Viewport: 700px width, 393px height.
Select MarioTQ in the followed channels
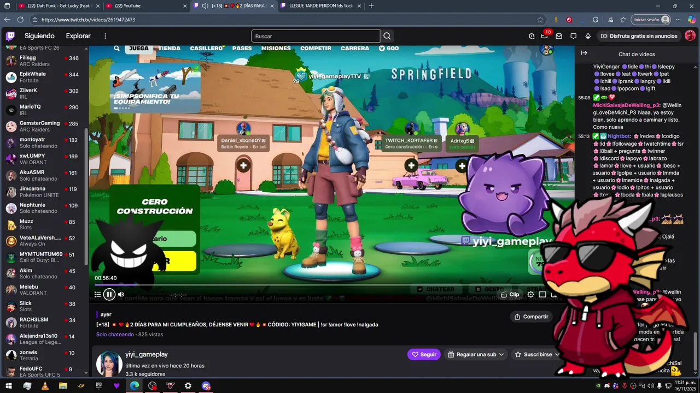44,110
